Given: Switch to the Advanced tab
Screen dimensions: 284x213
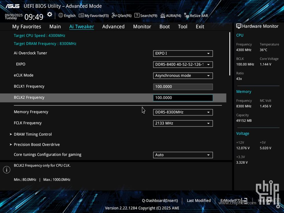Looking at the screenshot, I should 113,26.
